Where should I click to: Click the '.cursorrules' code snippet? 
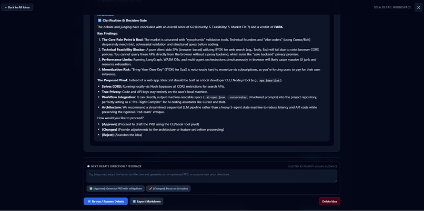click(x=237, y=98)
